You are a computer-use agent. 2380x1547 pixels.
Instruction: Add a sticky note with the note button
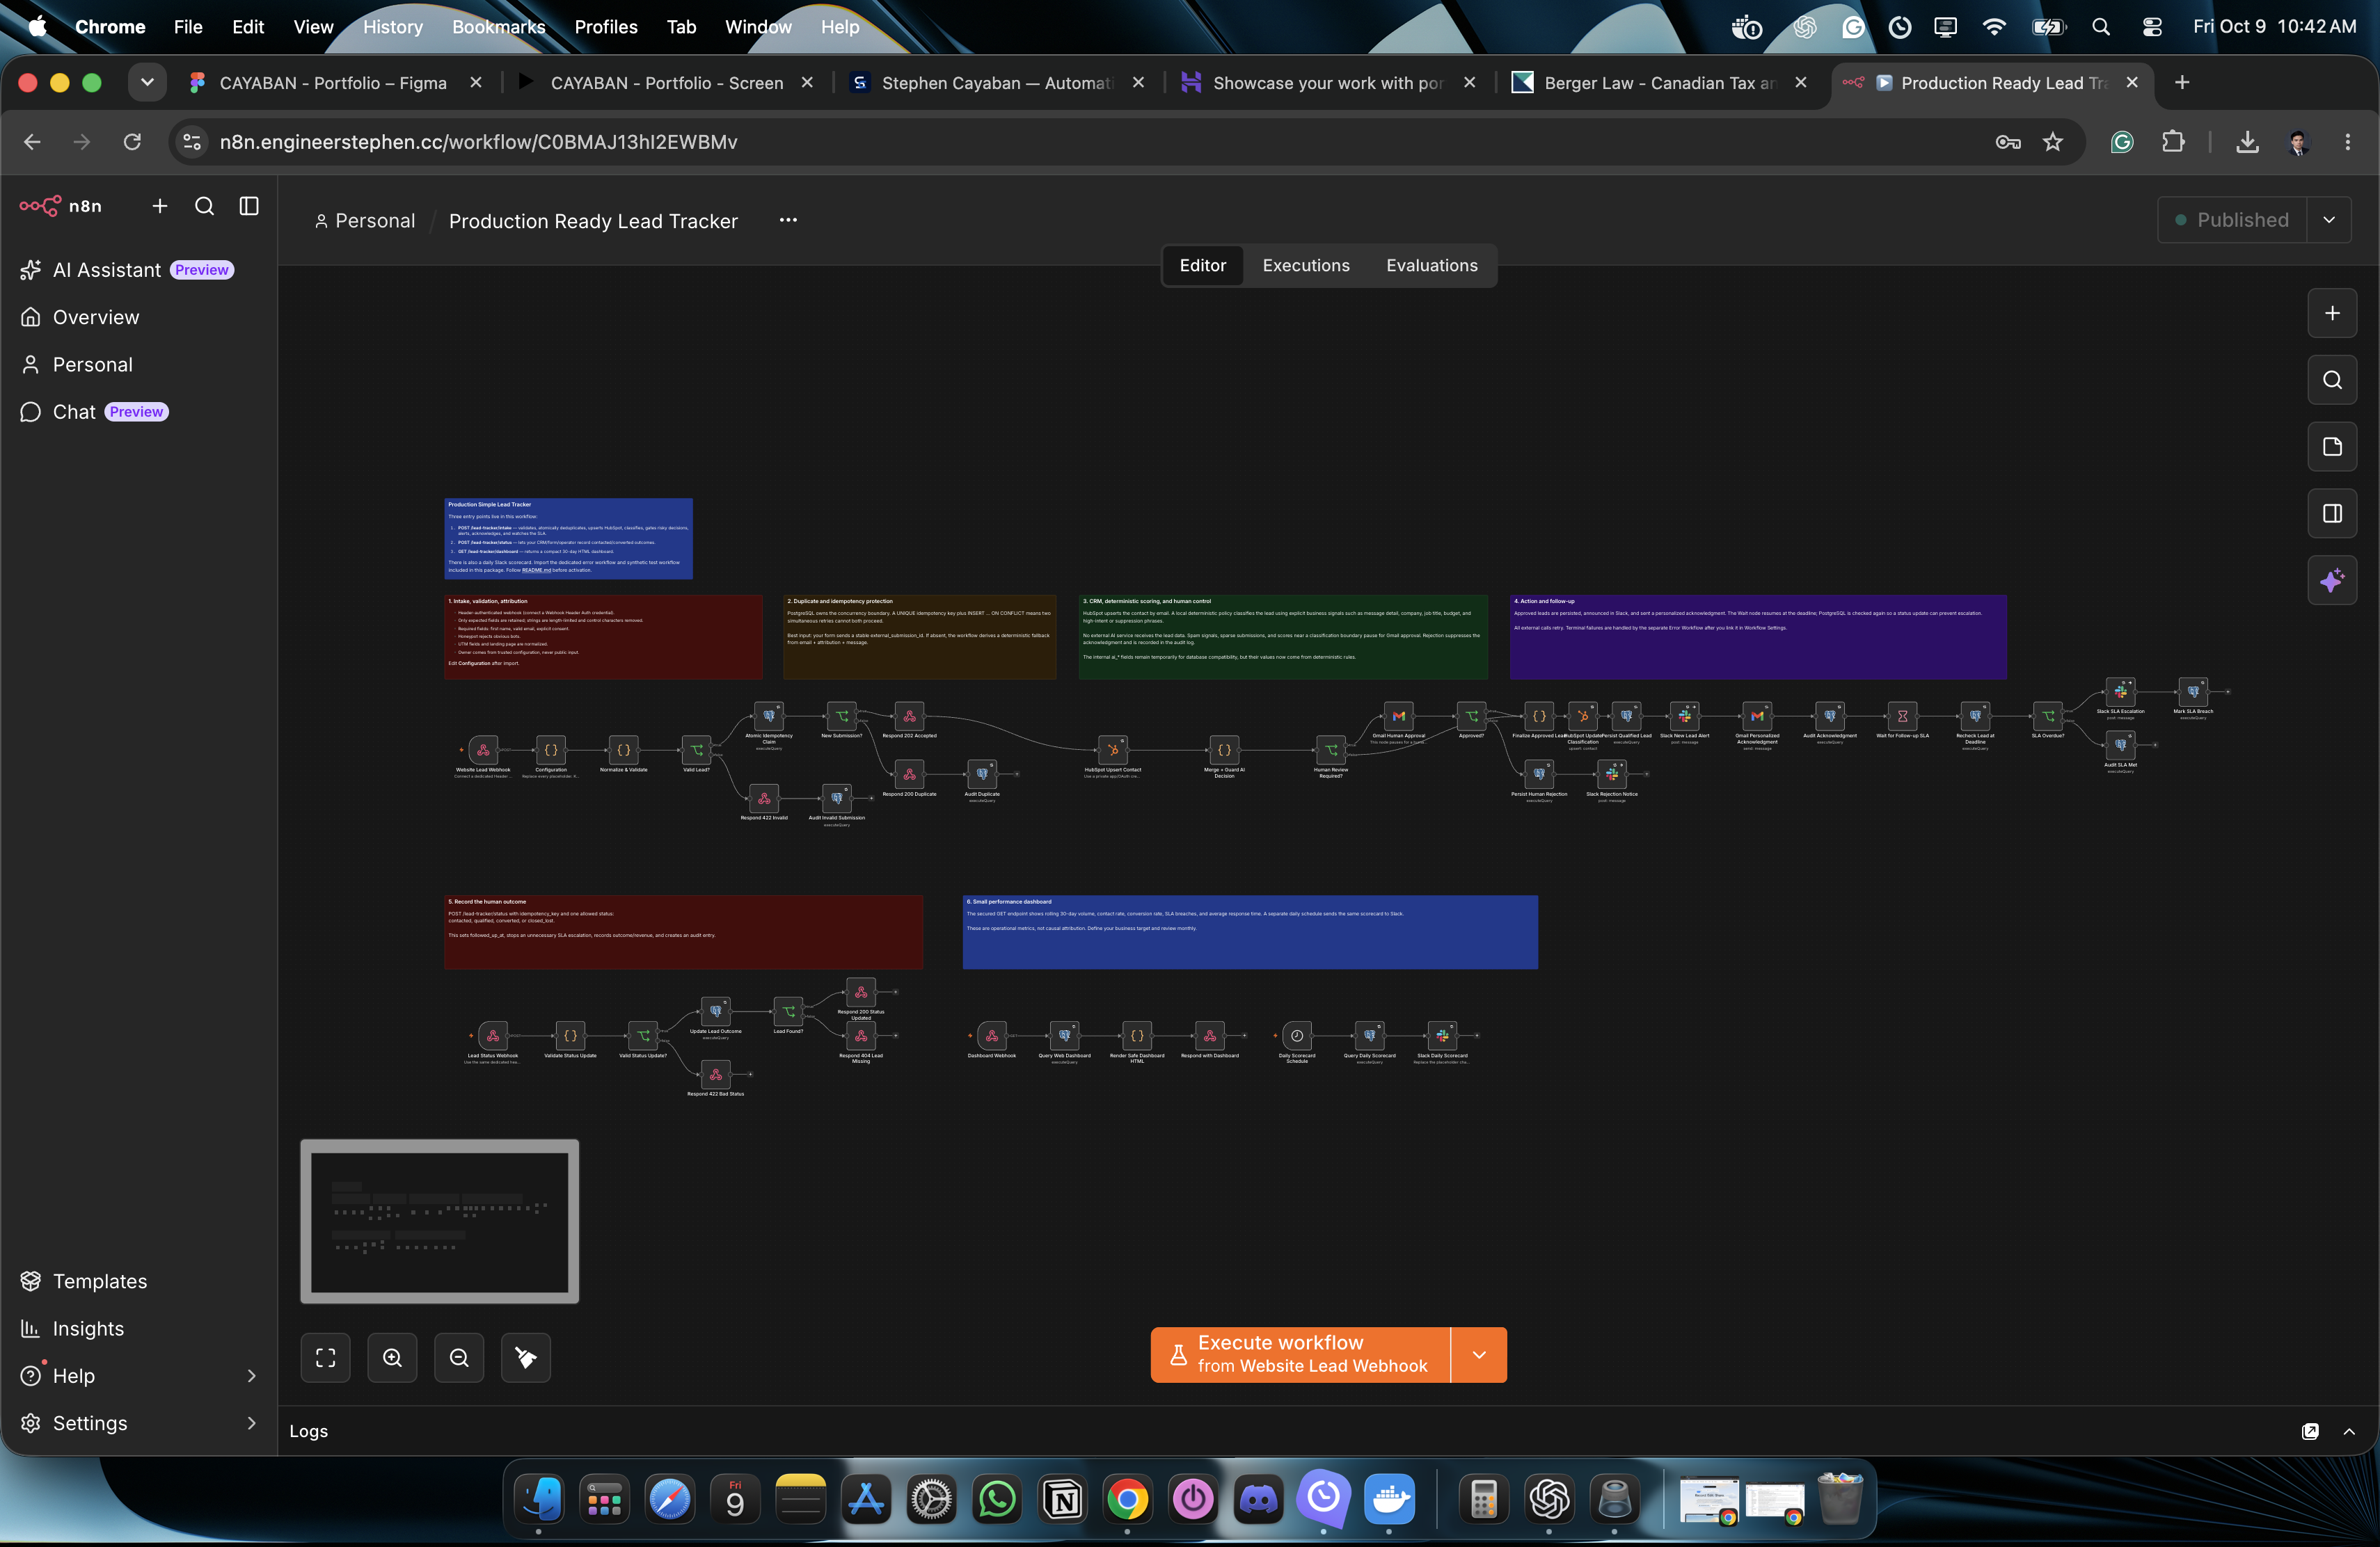[x=2332, y=447]
